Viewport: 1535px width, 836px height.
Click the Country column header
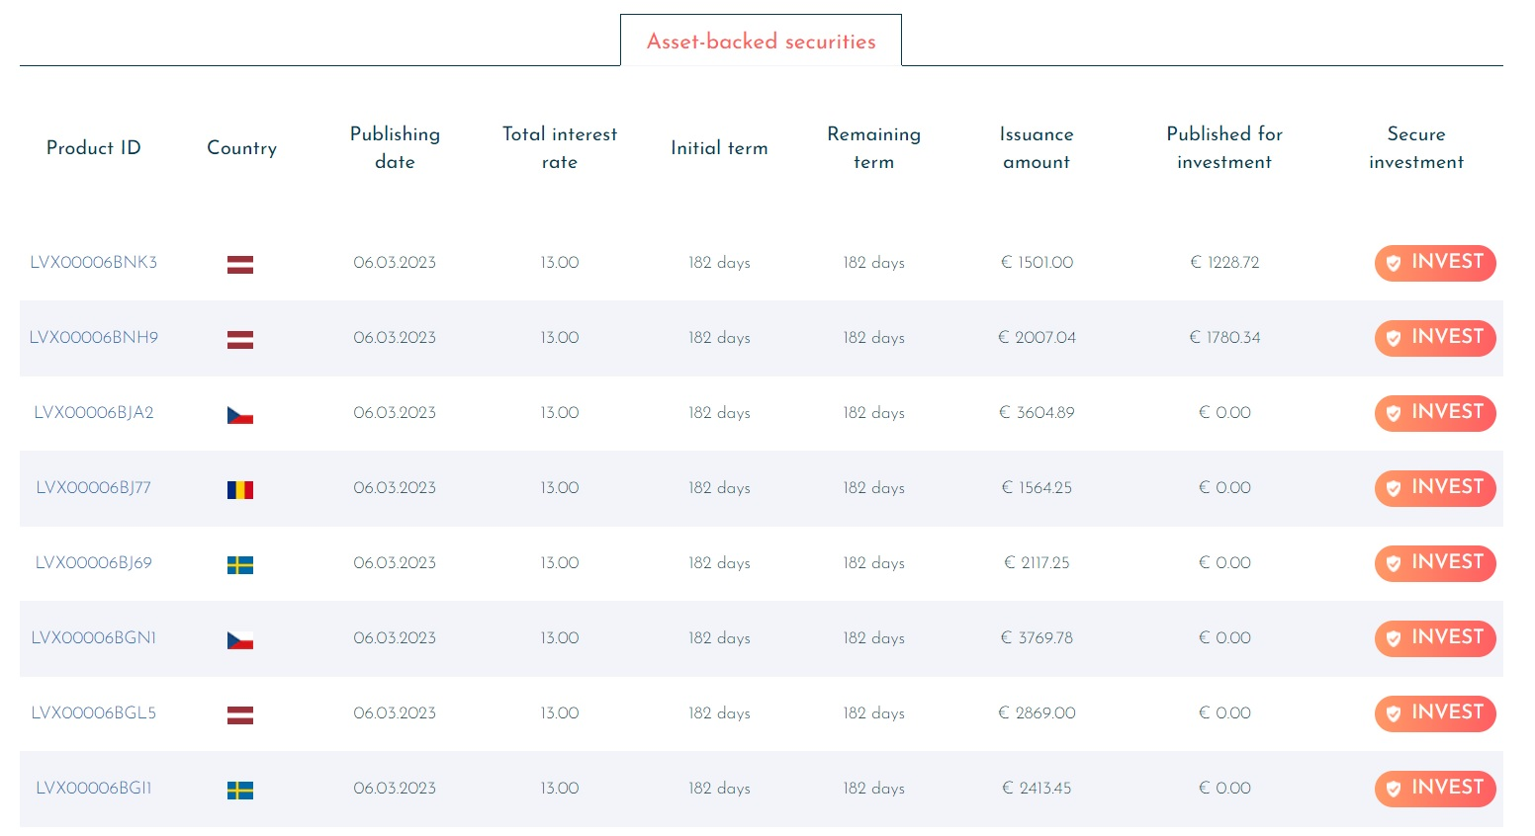[x=241, y=148]
